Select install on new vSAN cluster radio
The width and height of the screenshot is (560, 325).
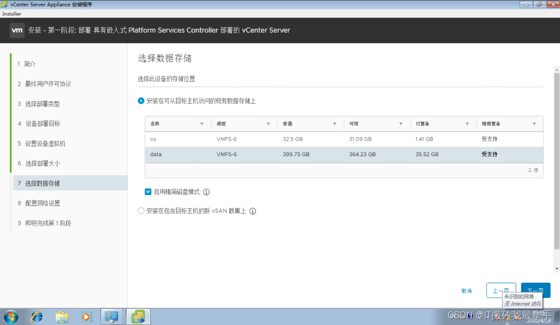141,211
